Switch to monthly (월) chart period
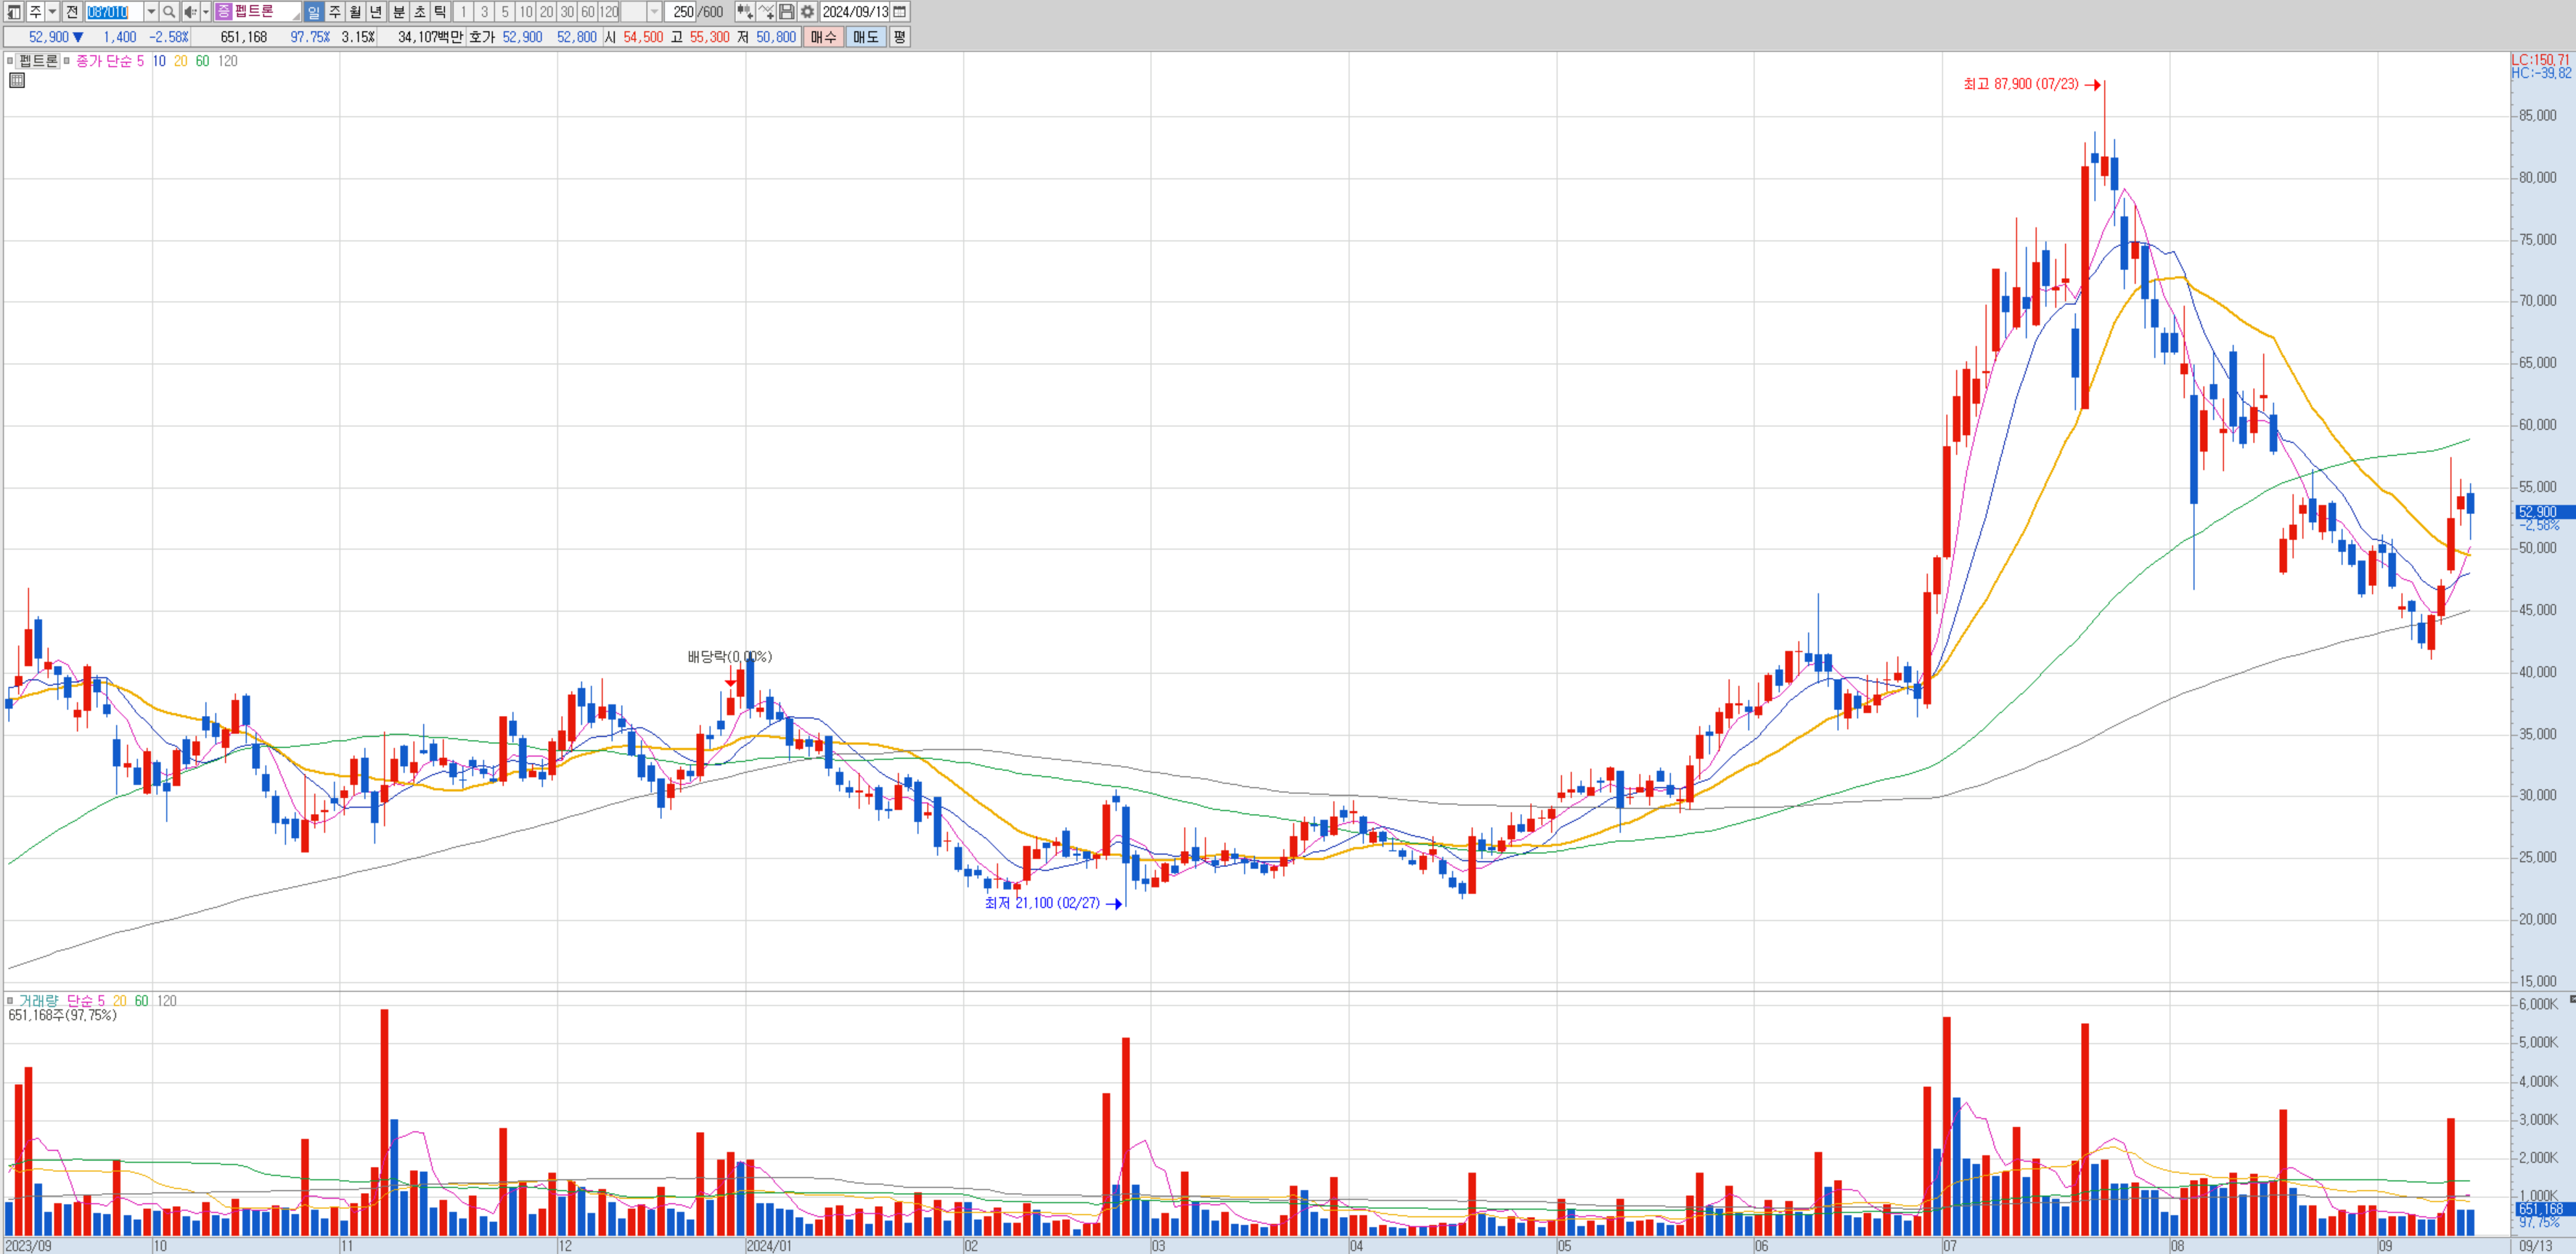 click(x=355, y=12)
